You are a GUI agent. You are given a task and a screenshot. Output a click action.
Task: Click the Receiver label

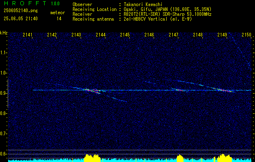[82, 14]
